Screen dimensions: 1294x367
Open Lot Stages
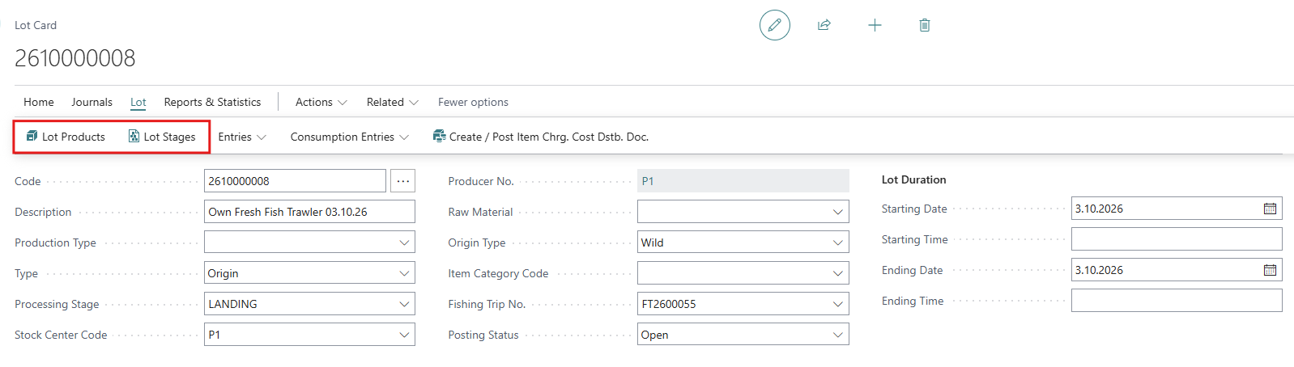[x=162, y=137]
